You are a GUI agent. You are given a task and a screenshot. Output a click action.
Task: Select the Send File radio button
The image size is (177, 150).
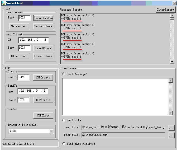(x=64, y=120)
